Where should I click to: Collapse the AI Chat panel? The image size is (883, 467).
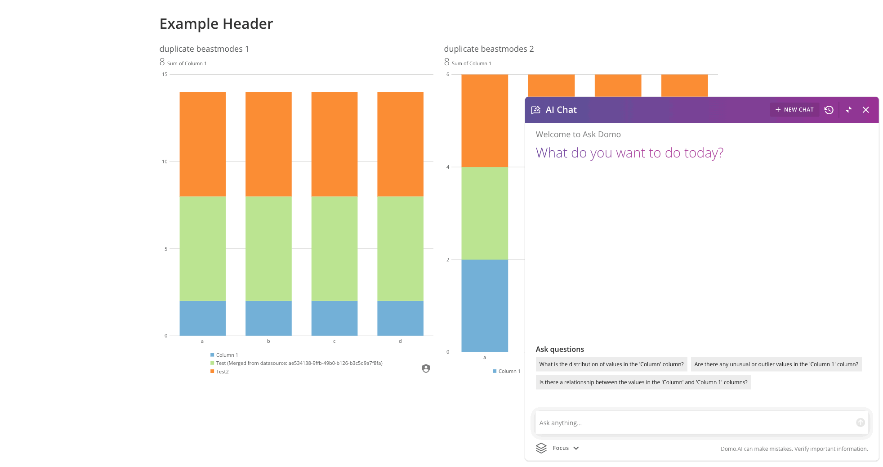[x=848, y=110]
